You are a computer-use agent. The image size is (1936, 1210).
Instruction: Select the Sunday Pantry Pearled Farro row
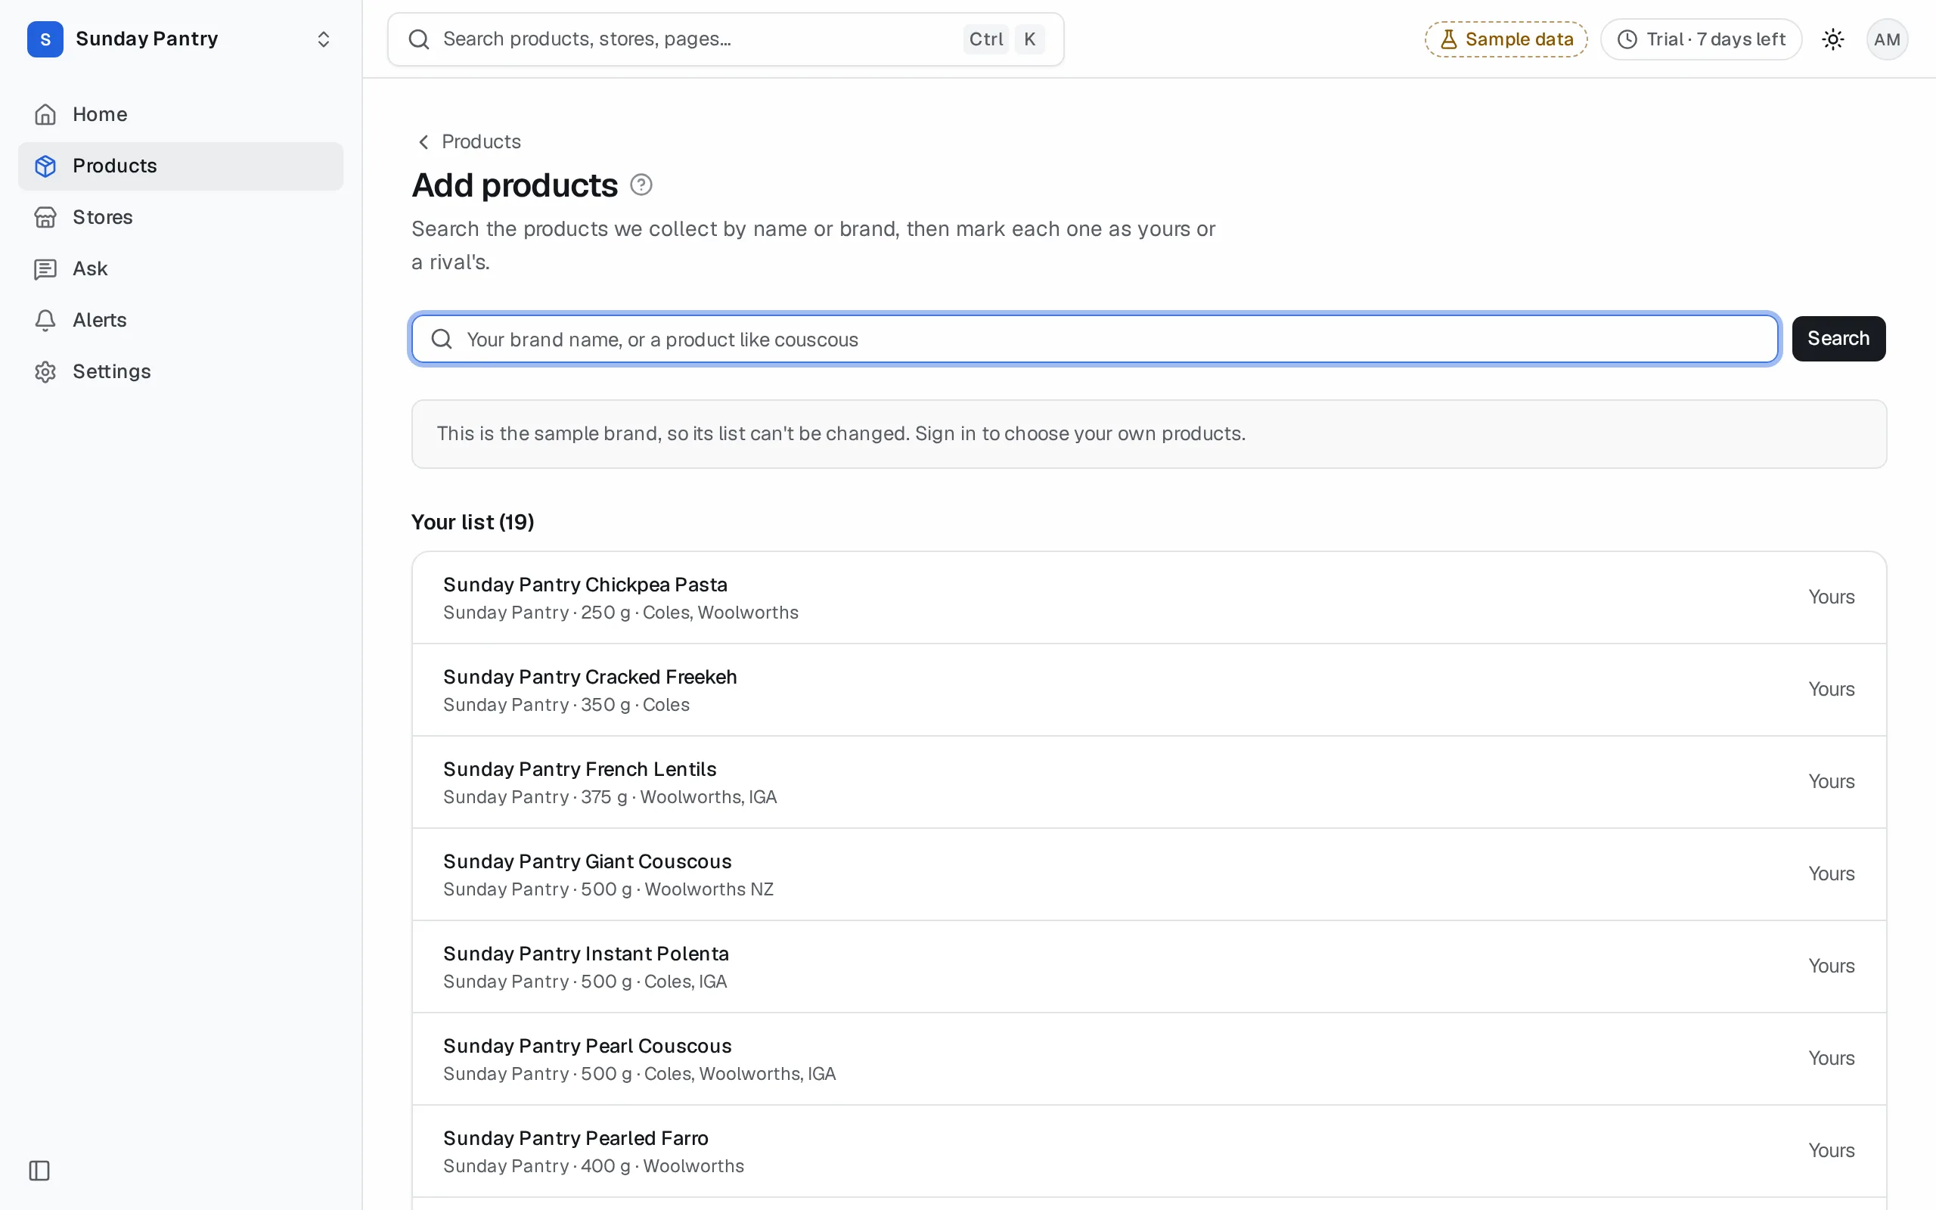[x=1149, y=1151]
